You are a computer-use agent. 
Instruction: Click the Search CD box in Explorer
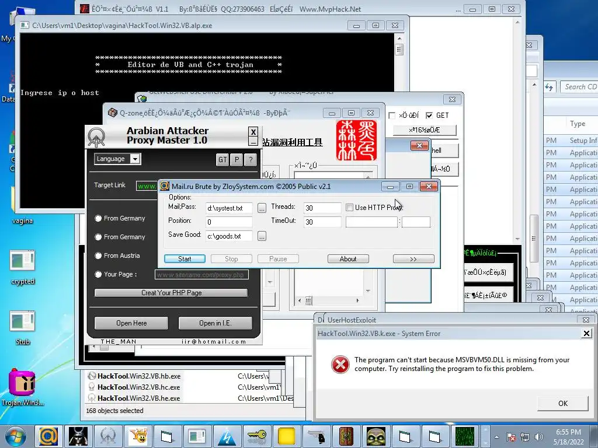[579, 87]
